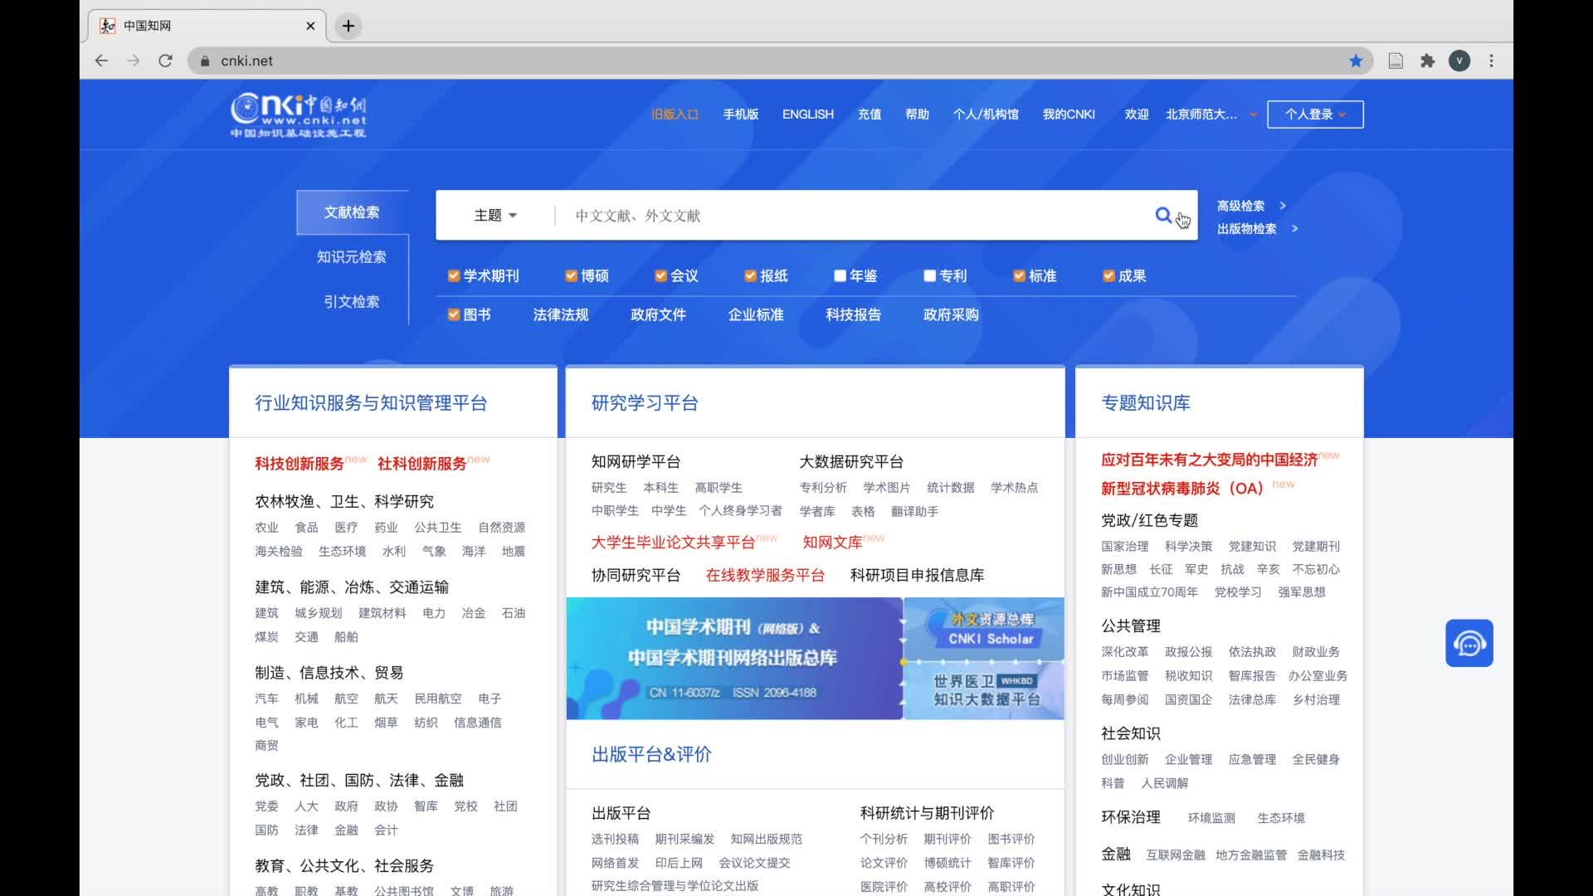Image resolution: width=1593 pixels, height=896 pixels.
Task: Open 大学生毕业论文共享平台 link
Action: [x=673, y=543]
